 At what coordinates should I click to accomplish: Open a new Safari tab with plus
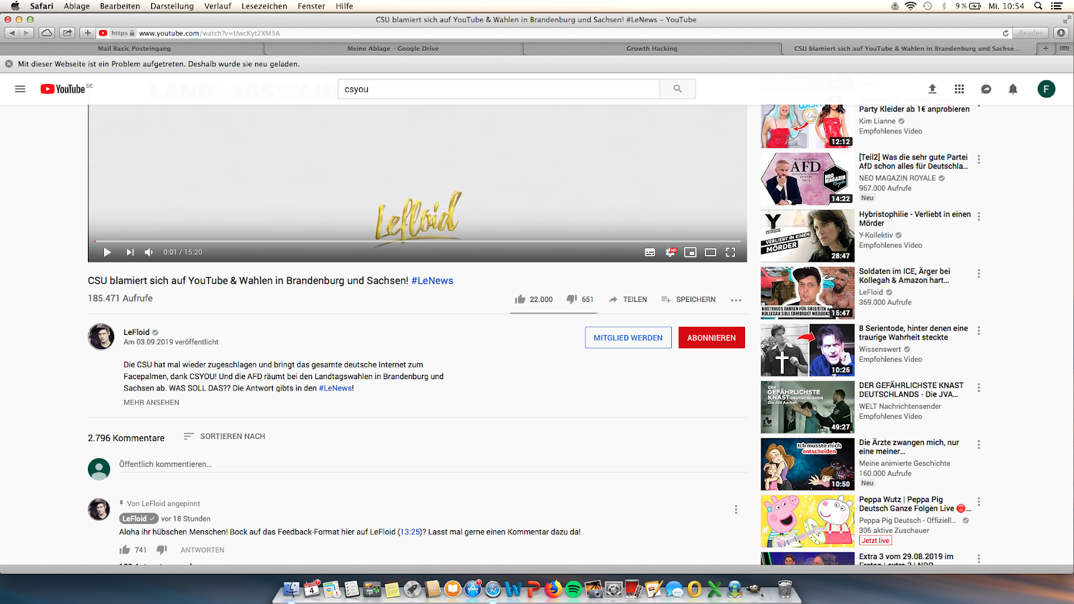tap(1045, 48)
